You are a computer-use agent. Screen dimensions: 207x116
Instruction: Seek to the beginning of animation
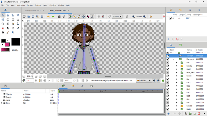point(36,81)
